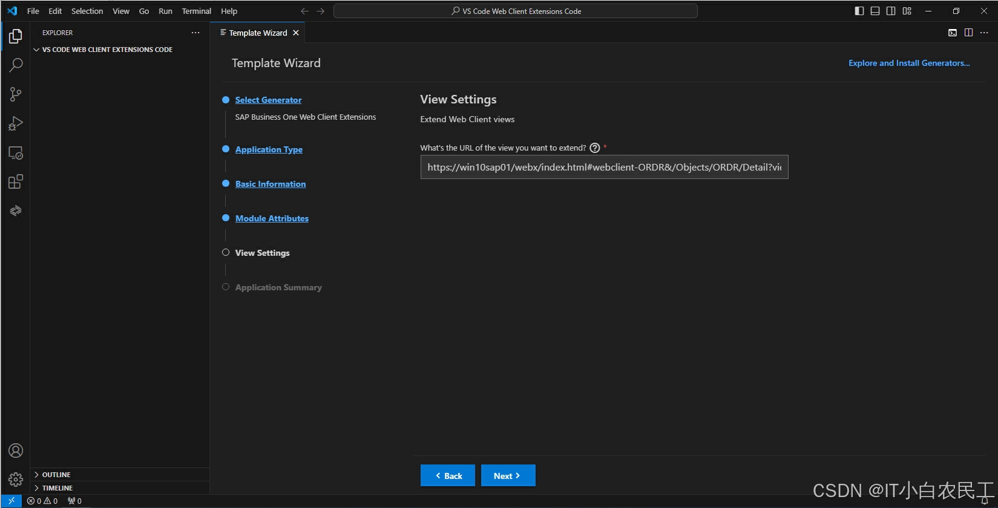This screenshot has width=998, height=508.
Task: Focus the view URL input field
Action: (604, 167)
